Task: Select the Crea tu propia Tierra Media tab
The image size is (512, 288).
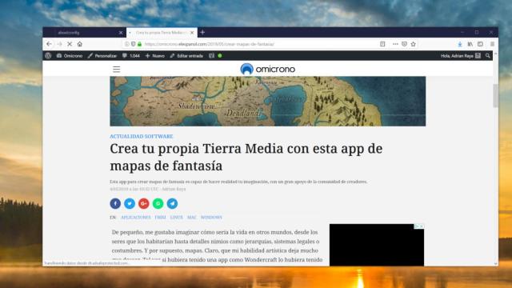Action: [162, 33]
